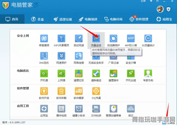Open 管理右键菜单 mouse icon

[x=113, y=109]
